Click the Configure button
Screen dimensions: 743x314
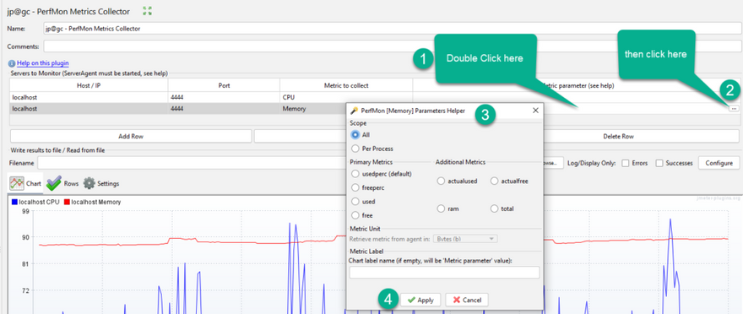pos(719,163)
